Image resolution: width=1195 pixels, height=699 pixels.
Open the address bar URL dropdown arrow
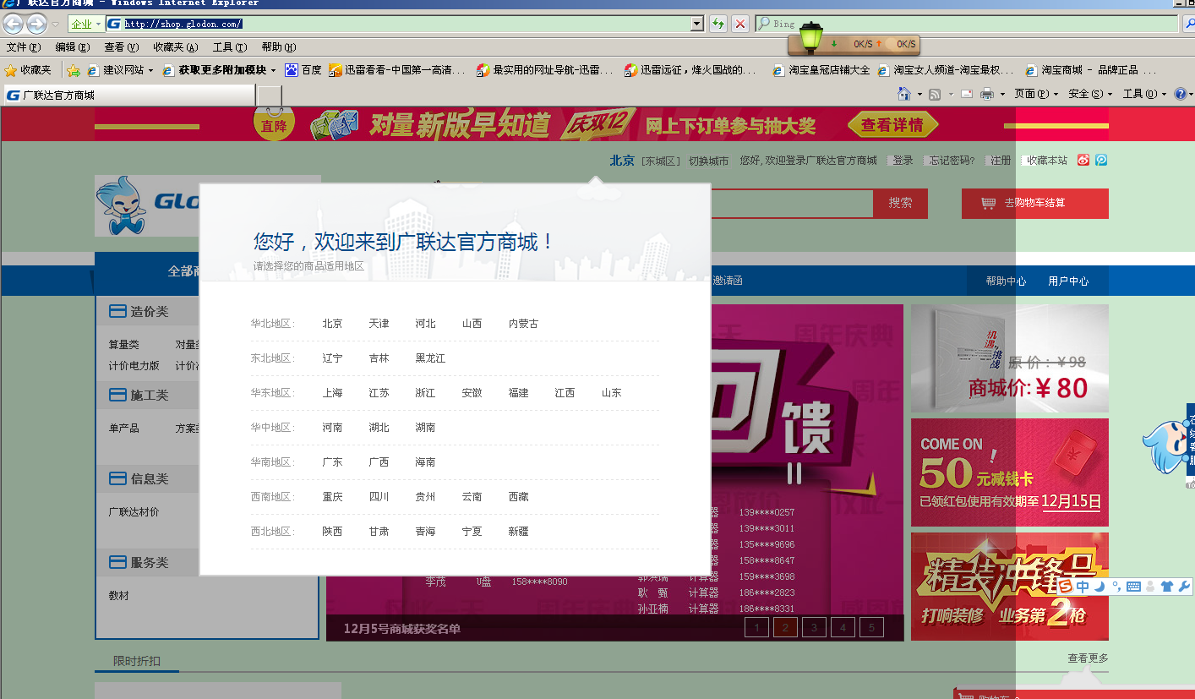click(696, 24)
